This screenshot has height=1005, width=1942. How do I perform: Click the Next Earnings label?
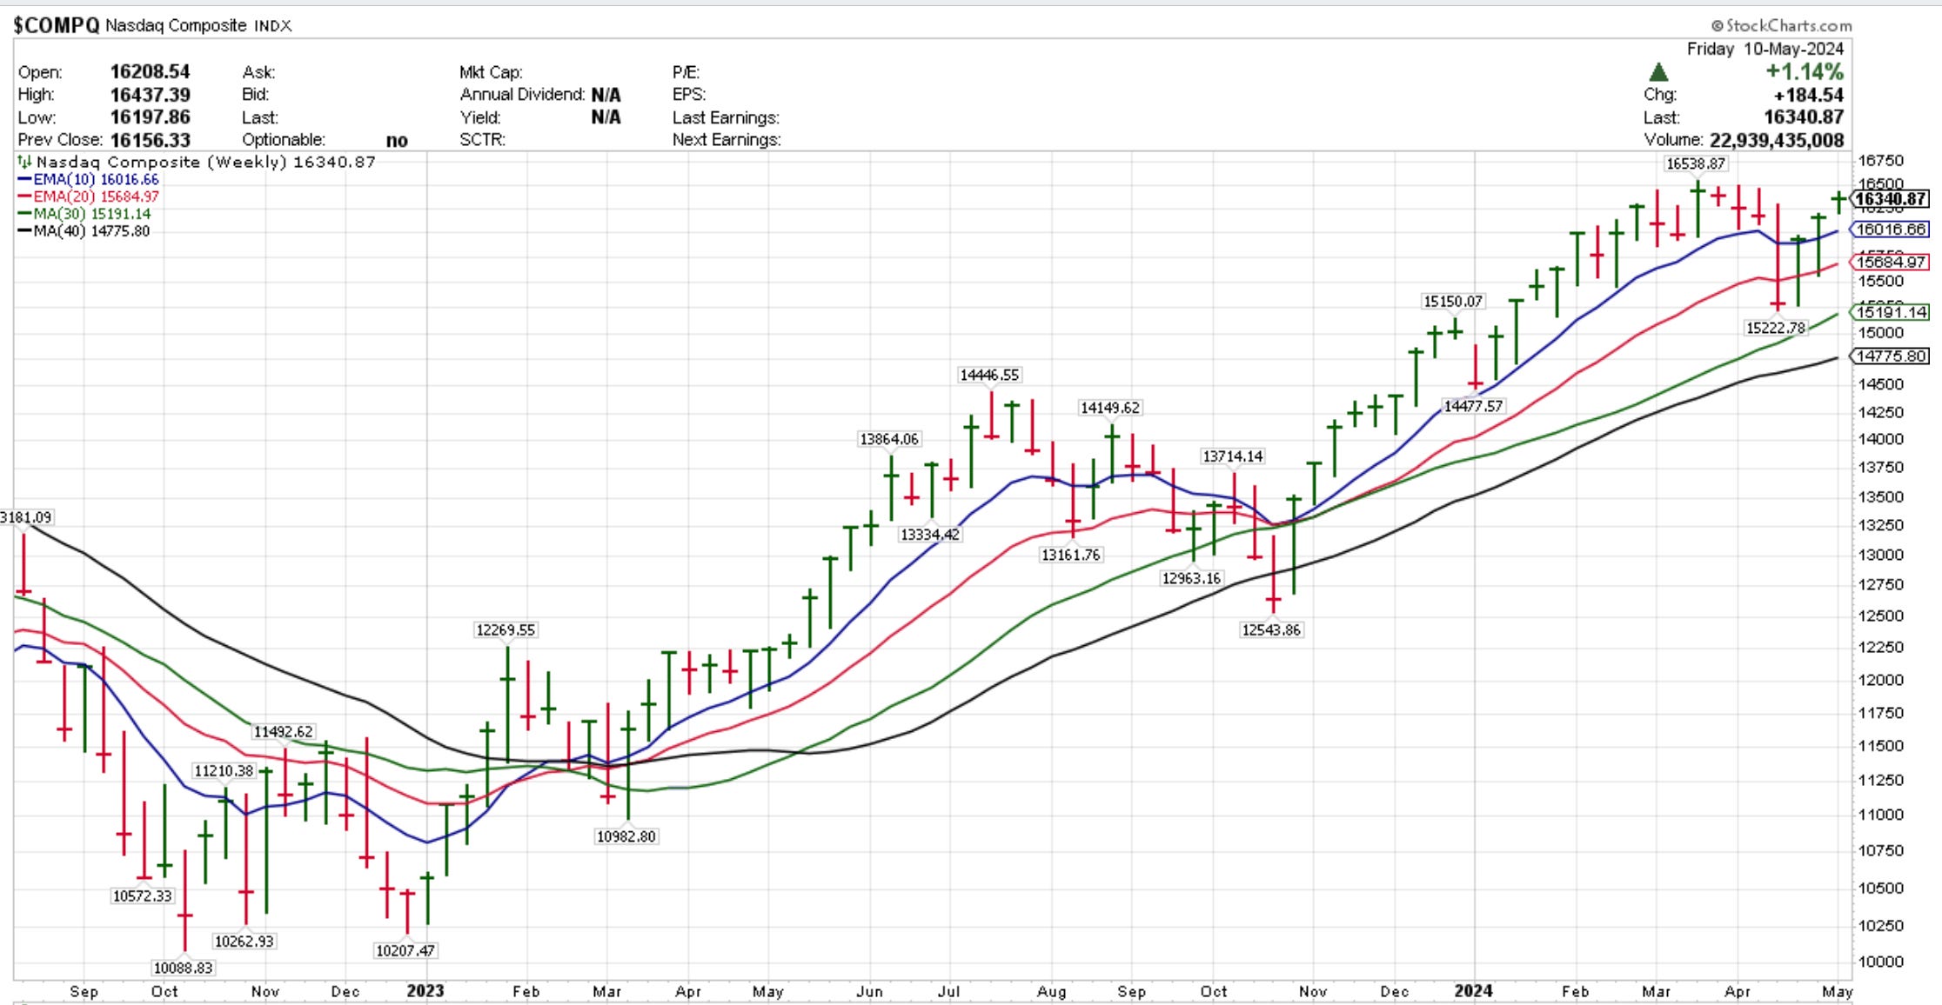[x=727, y=140]
